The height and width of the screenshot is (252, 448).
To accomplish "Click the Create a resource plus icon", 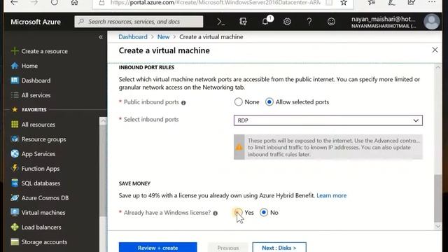I will pyautogui.click(x=15, y=51).
